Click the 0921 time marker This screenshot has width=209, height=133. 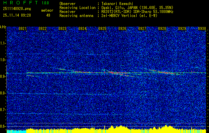[x=23, y=28]
